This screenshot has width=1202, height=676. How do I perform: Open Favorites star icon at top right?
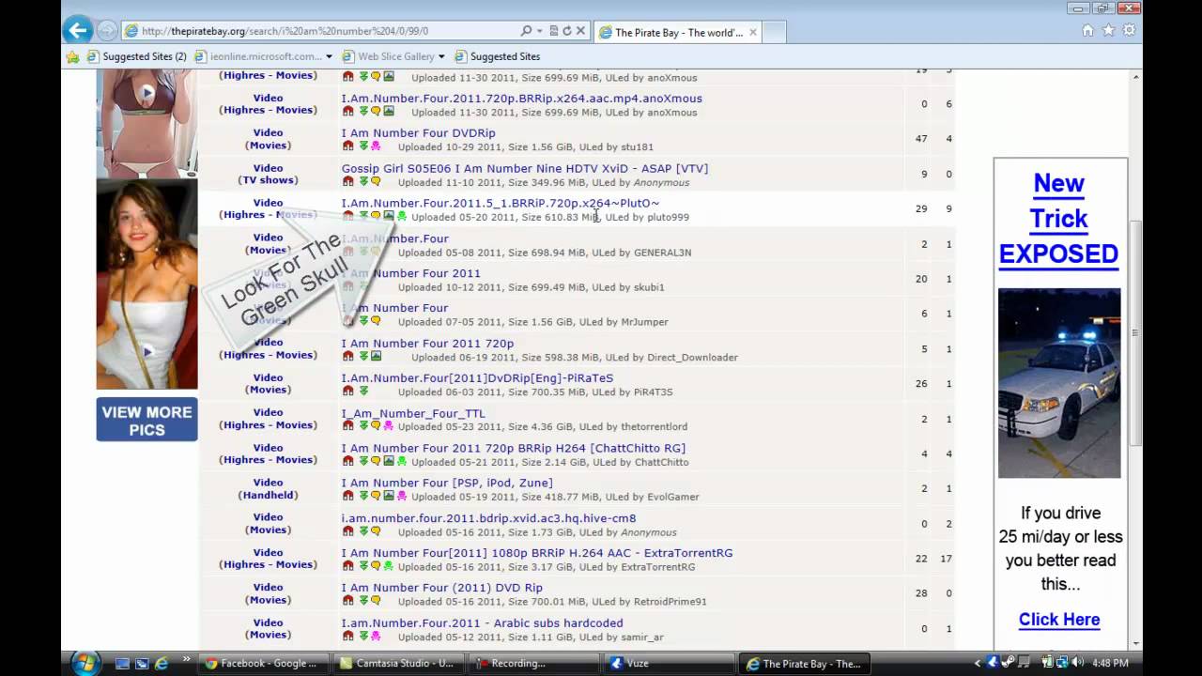click(1108, 30)
